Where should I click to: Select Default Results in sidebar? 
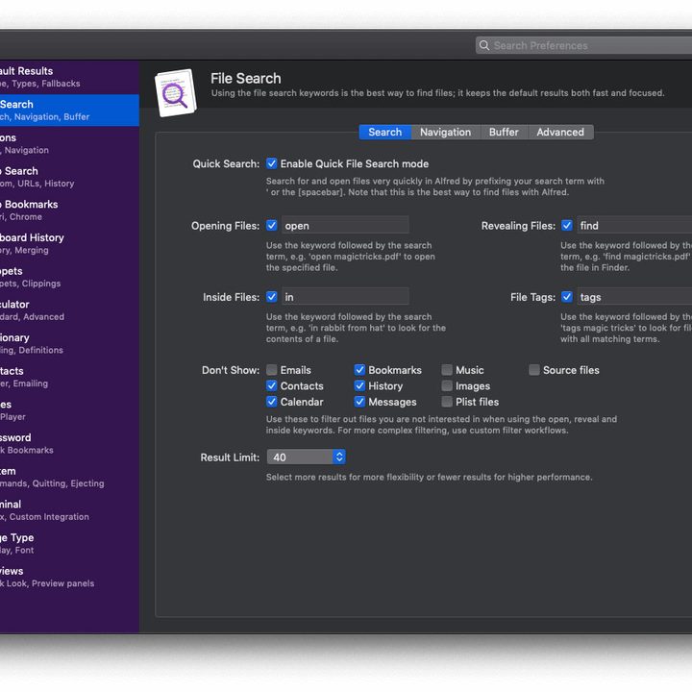pos(69,77)
